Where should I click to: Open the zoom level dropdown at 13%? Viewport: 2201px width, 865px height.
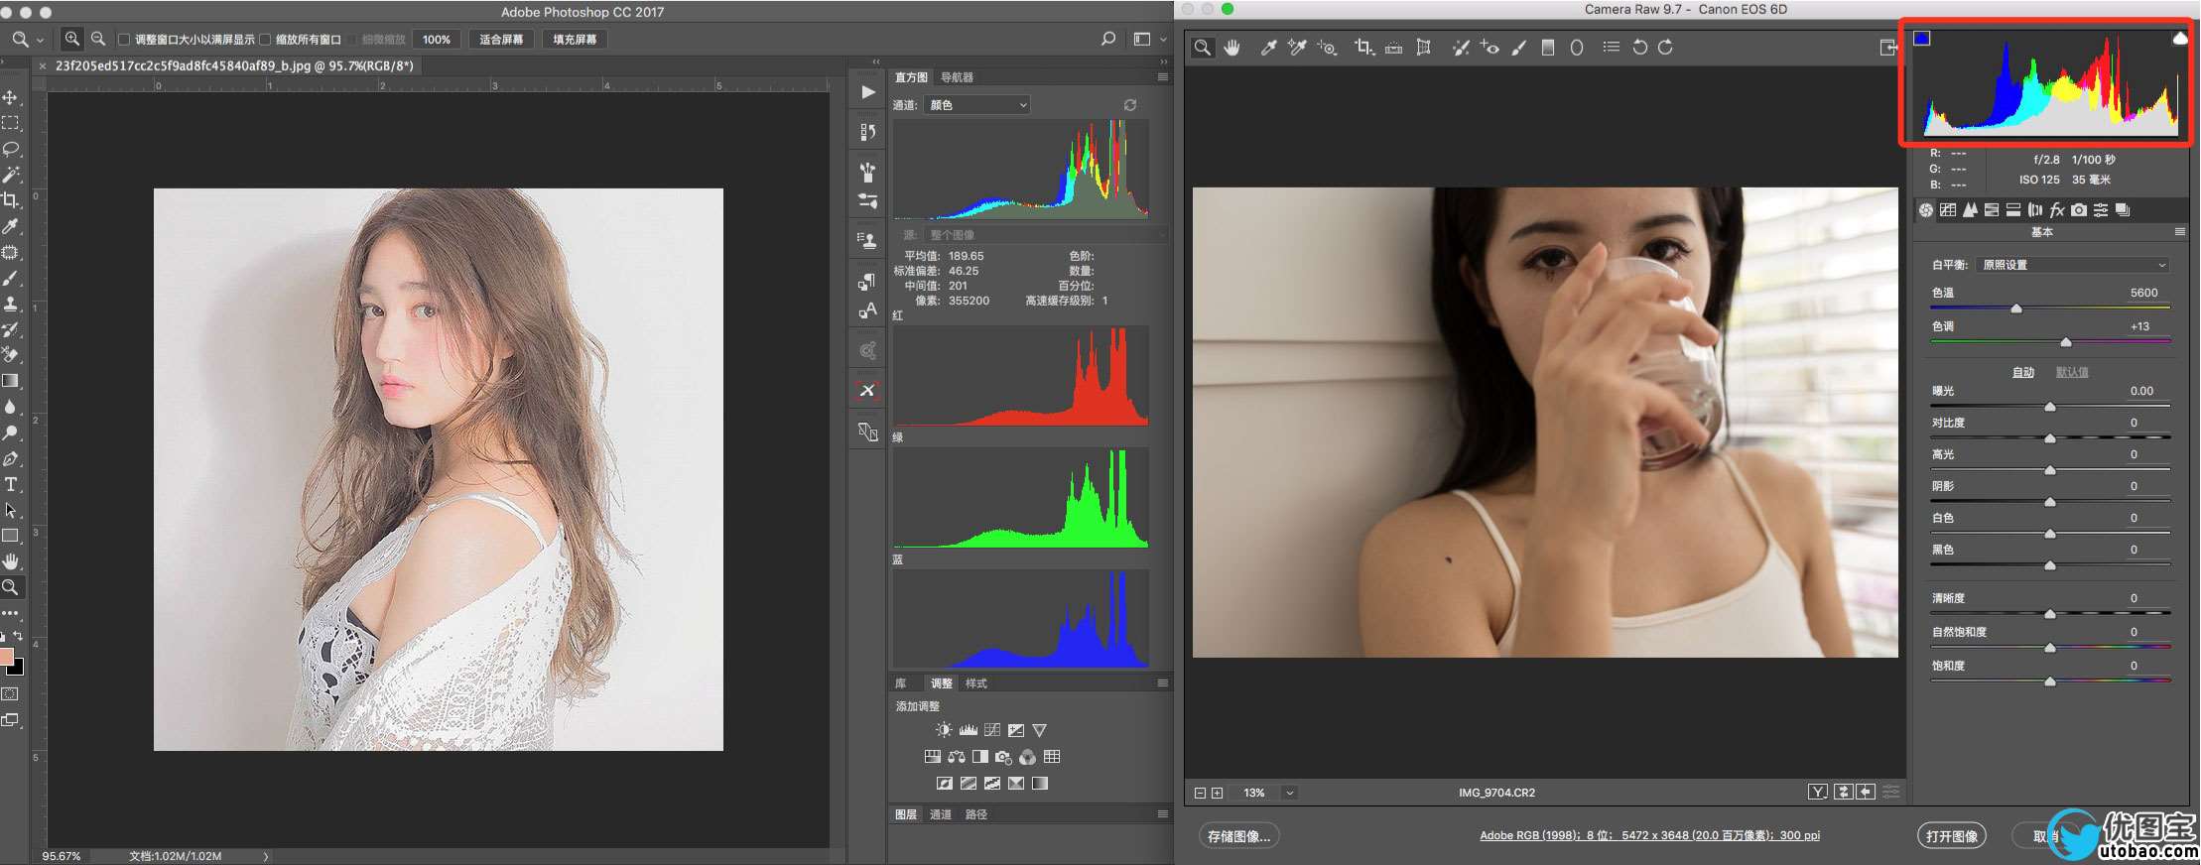pyautogui.click(x=1289, y=793)
